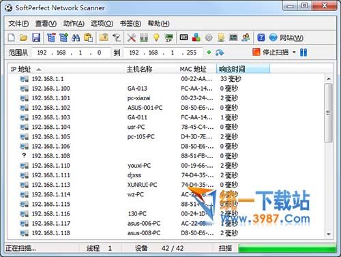Click the 停止扫描 button

click(x=271, y=52)
